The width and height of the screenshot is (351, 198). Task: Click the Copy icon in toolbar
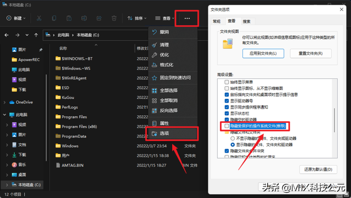54,18
